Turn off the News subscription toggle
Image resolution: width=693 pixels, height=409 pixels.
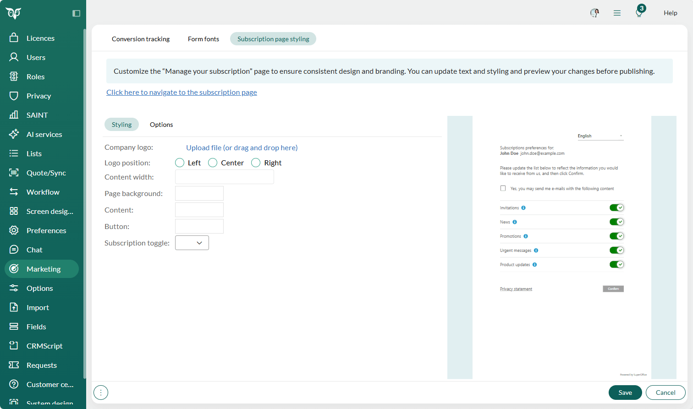click(x=617, y=222)
